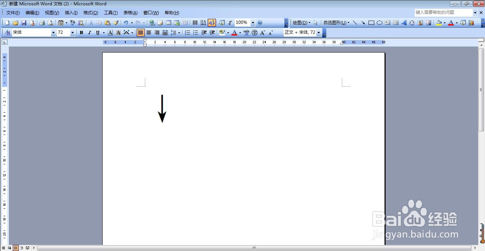The image size is (485, 251).
Task: Click the horizontal scrollbar at bottom
Action: (x=254, y=248)
